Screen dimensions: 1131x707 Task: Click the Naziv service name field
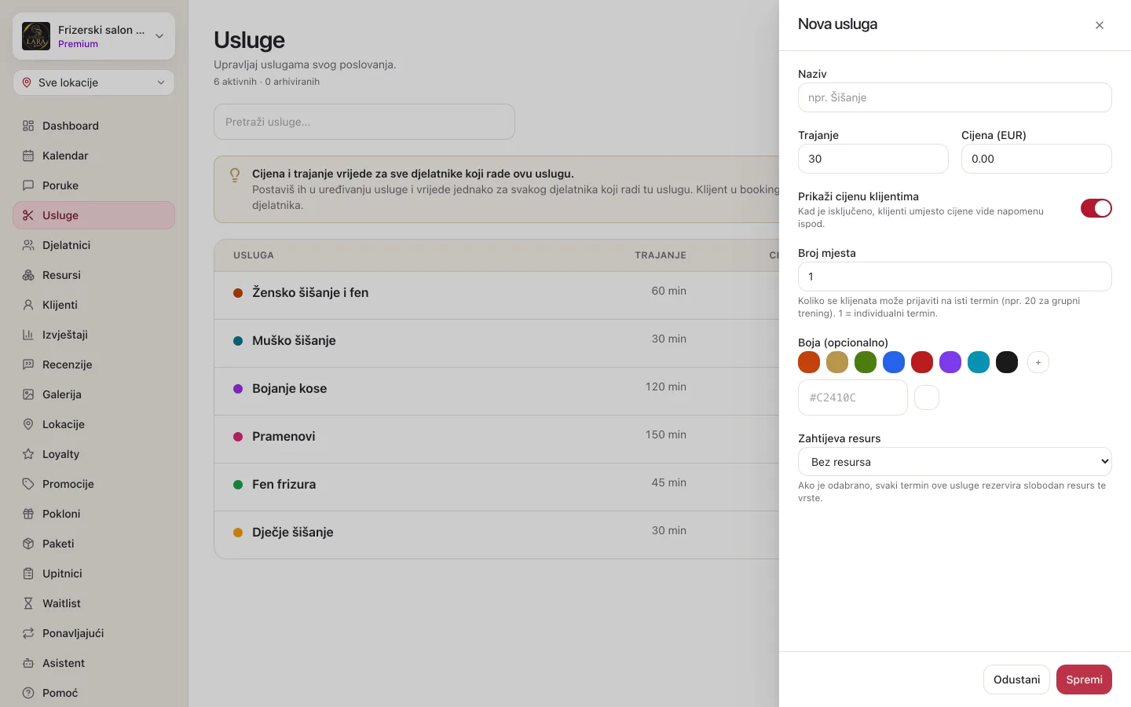[954, 97]
